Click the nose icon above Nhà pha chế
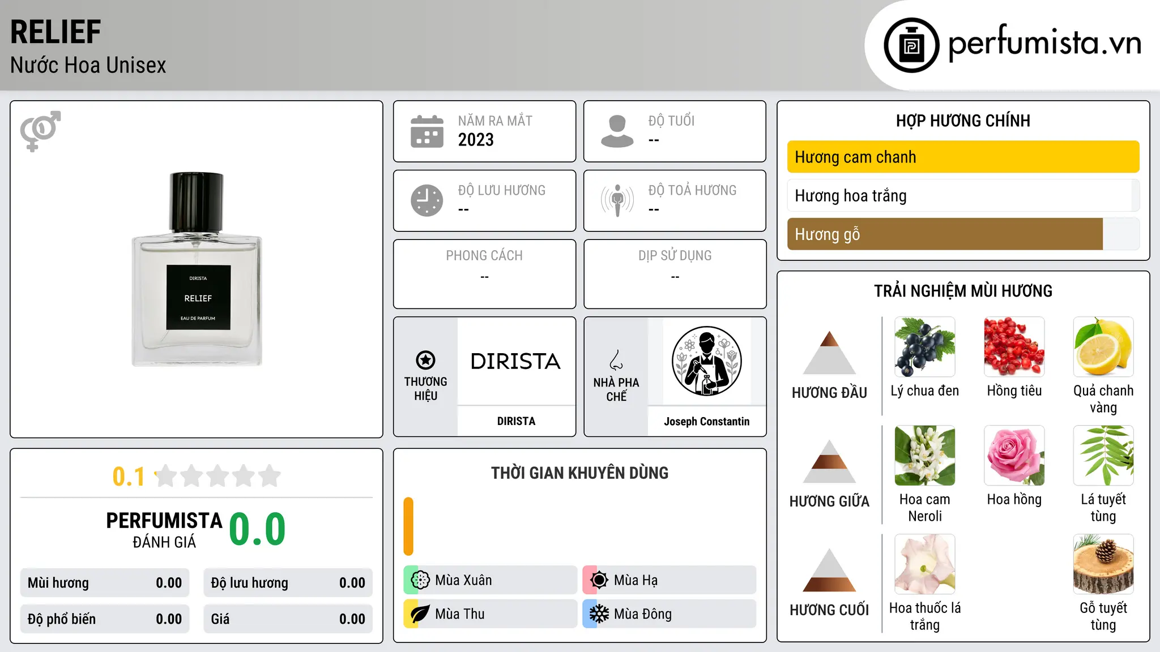The image size is (1160, 652). click(x=616, y=360)
